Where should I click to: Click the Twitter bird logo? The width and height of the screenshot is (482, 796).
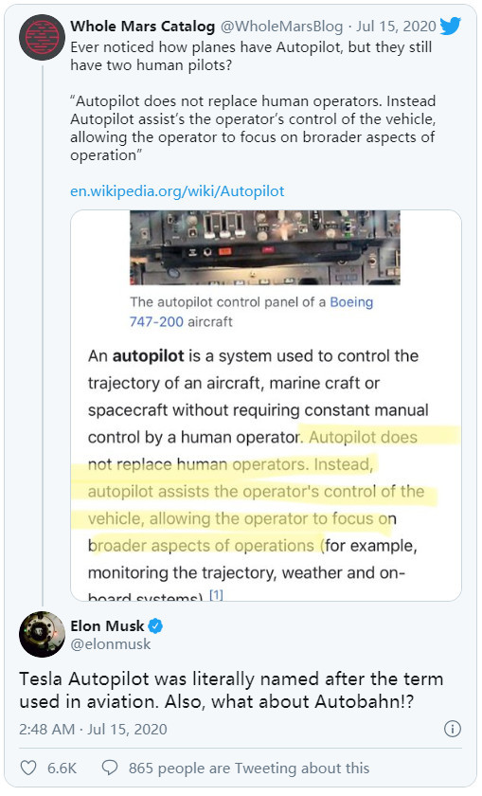450,26
